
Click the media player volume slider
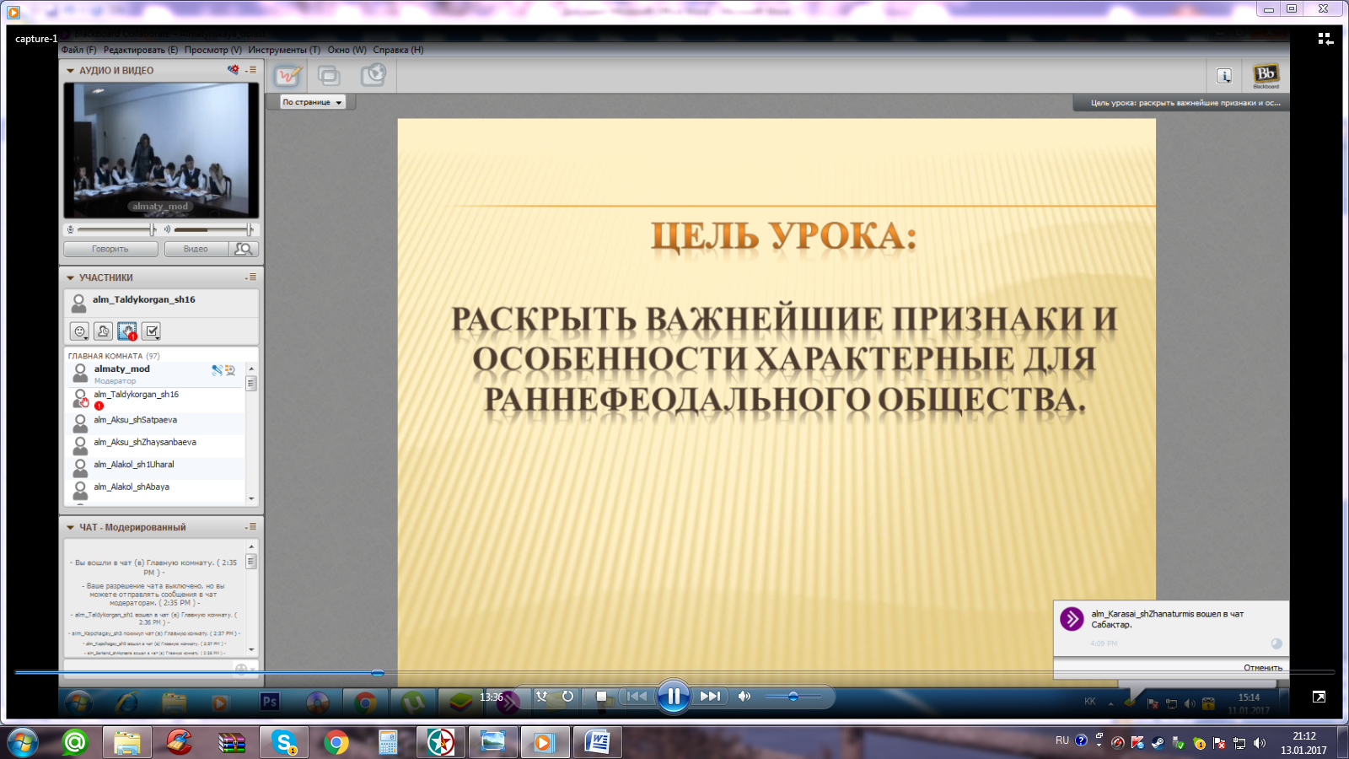pyautogui.click(x=793, y=697)
